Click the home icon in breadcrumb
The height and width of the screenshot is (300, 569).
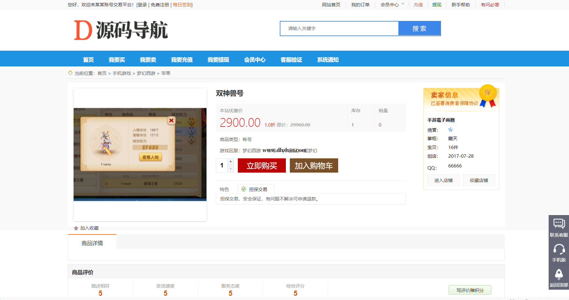point(70,73)
